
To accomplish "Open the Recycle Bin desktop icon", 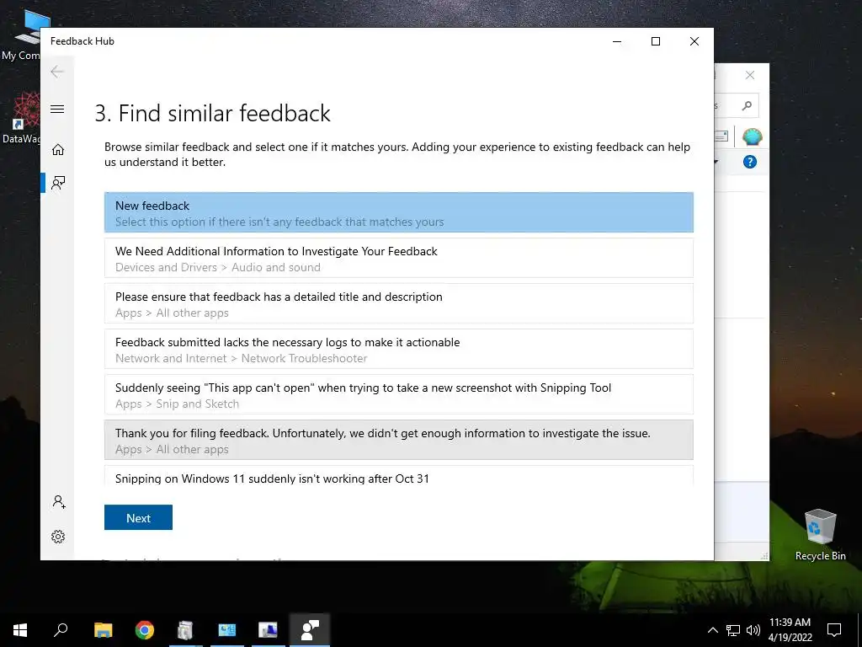I will (x=820, y=534).
